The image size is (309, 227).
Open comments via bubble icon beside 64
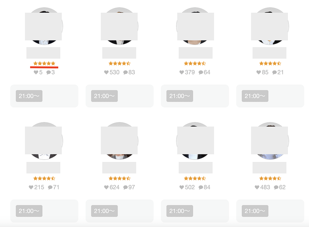pyautogui.click(x=201, y=72)
